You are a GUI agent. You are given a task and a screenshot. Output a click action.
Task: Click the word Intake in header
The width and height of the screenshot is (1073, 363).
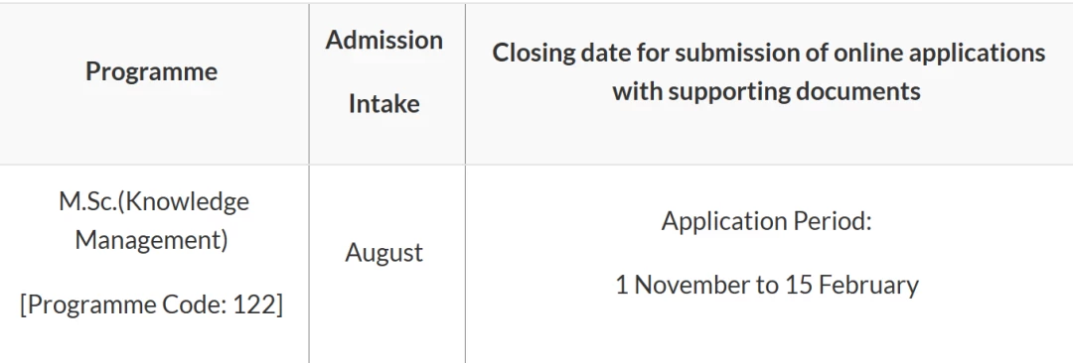pyautogui.click(x=383, y=103)
